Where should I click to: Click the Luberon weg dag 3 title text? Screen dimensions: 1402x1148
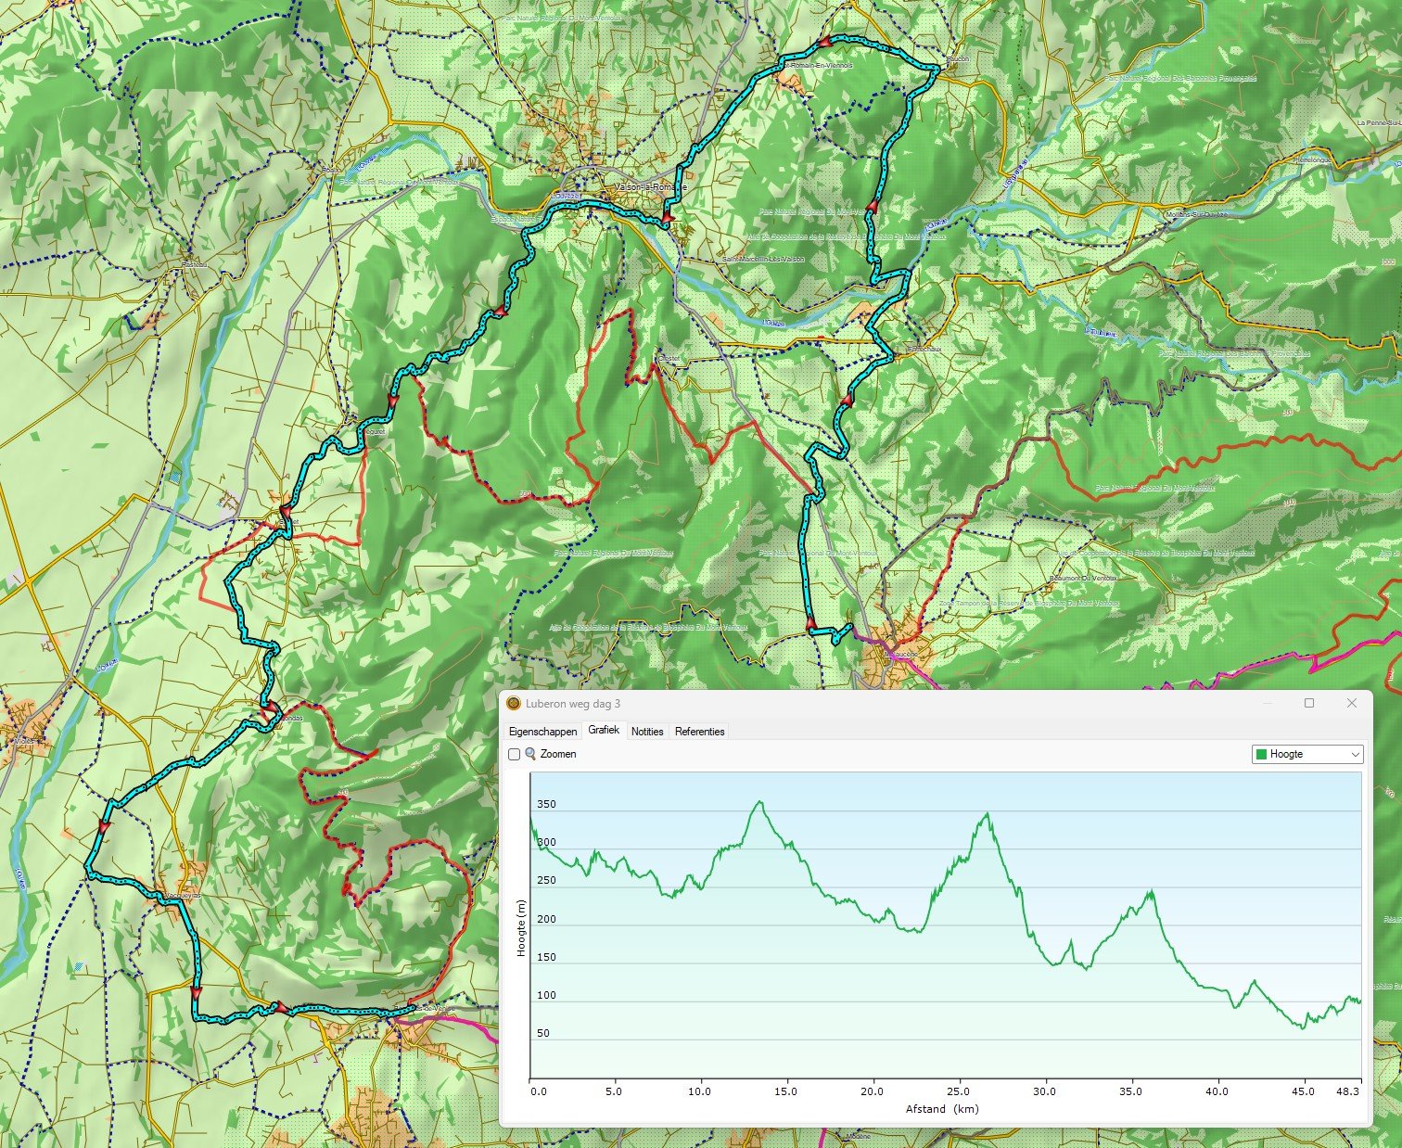pyautogui.click(x=572, y=704)
